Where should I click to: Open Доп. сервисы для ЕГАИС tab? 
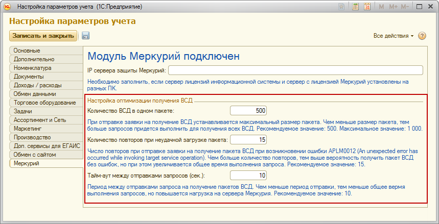point(46,146)
